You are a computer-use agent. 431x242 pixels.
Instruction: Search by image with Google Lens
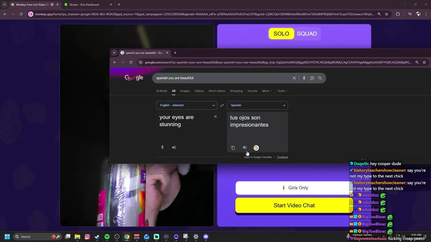click(x=312, y=78)
